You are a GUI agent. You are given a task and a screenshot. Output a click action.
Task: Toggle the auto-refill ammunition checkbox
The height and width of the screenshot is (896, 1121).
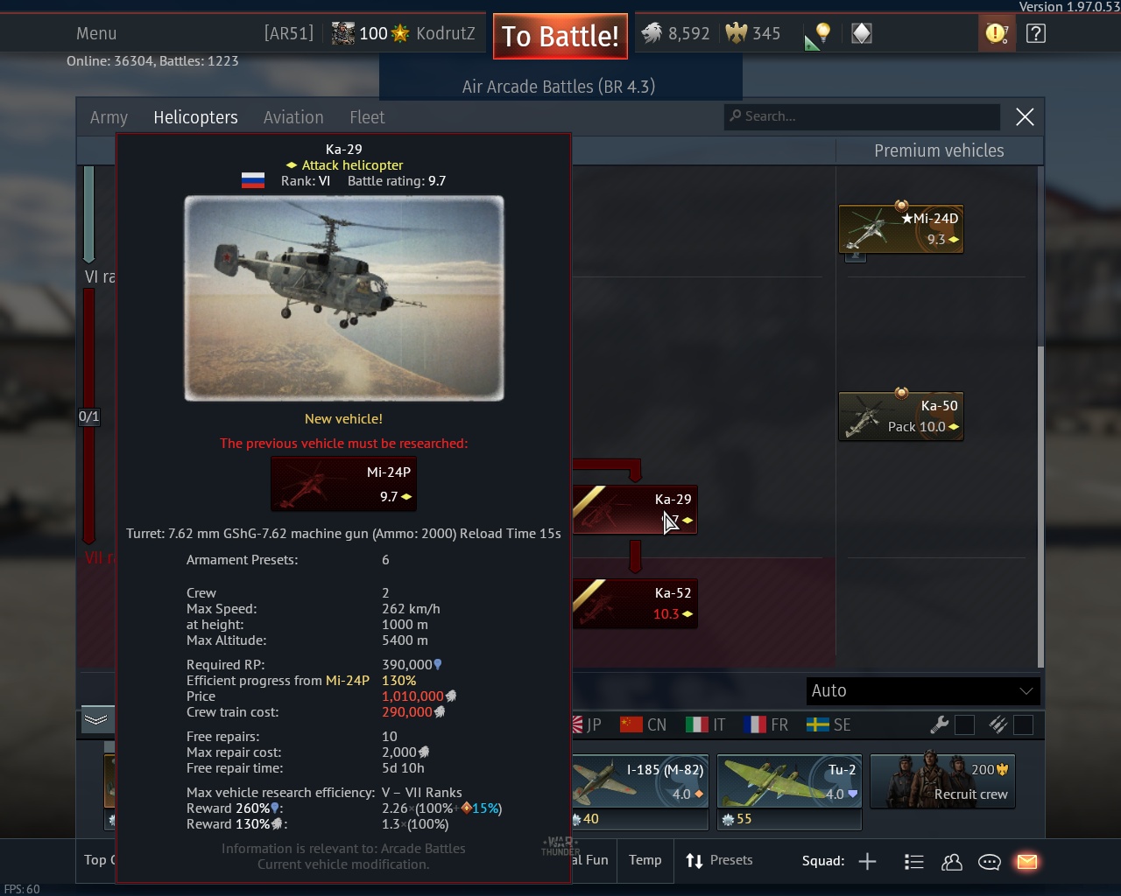point(1023,724)
